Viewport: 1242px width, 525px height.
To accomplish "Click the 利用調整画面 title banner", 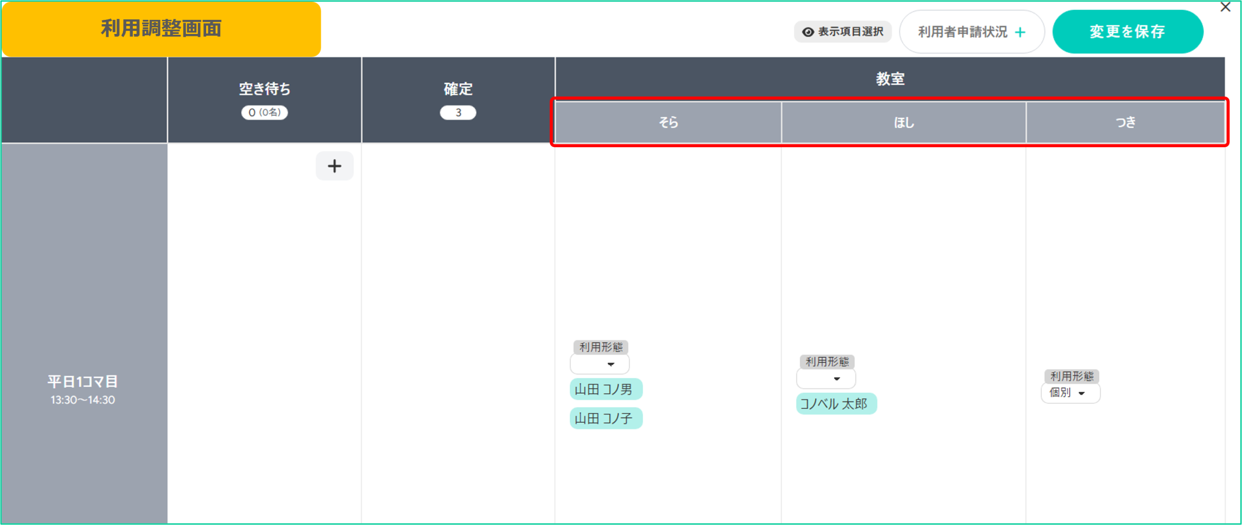I will pyautogui.click(x=161, y=29).
